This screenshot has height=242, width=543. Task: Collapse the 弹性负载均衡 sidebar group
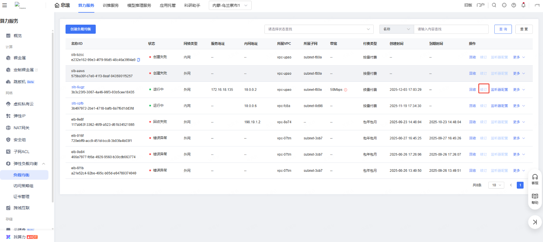tap(43, 164)
